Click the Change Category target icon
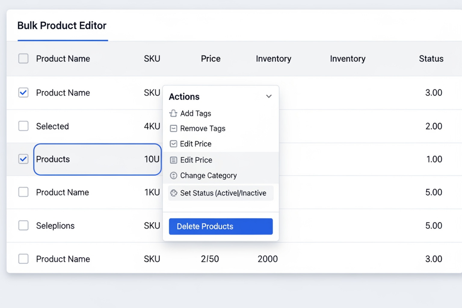The width and height of the screenshot is (462, 308). click(174, 175)
